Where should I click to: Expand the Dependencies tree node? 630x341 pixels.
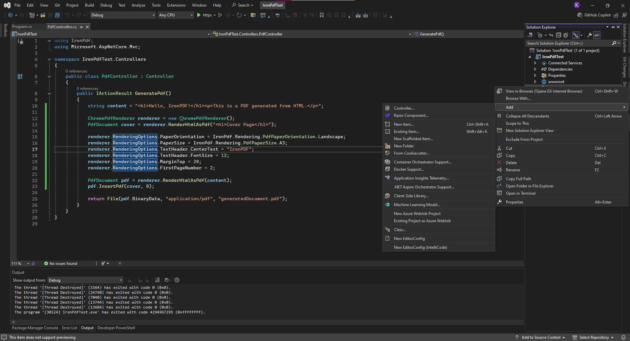(535, 69)
